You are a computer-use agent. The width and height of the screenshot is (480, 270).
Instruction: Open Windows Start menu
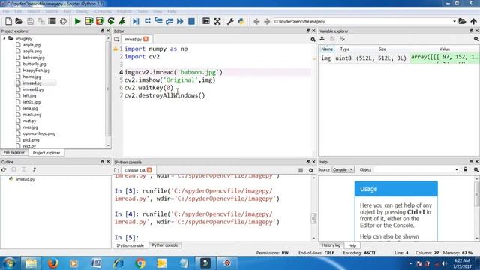coord(9,263)
